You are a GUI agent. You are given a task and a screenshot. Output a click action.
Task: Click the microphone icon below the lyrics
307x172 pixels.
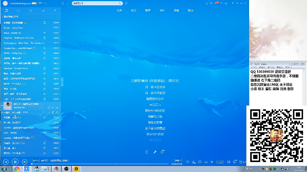pyautogui.click(x=155, y=152)
